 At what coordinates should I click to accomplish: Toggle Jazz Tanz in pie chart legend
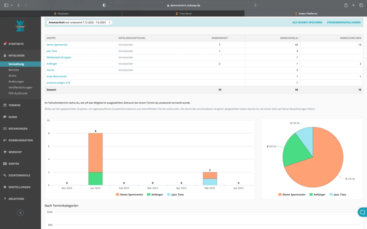(338, 194)
